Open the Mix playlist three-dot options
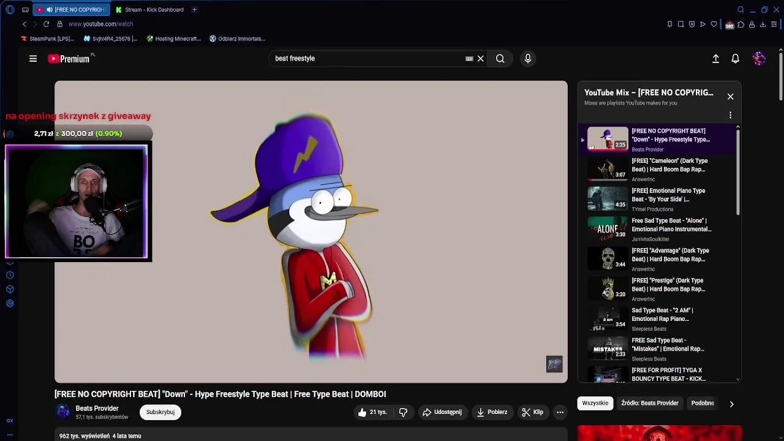Screen dimensions: 784x441 click(x=730, y=115)
